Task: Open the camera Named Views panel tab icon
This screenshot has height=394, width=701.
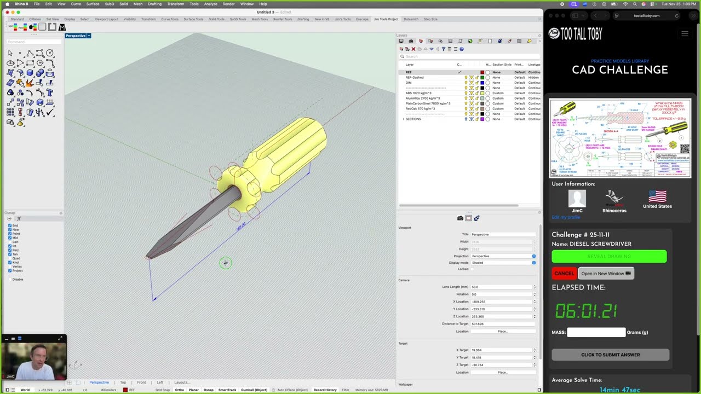Action: [411, 41]
